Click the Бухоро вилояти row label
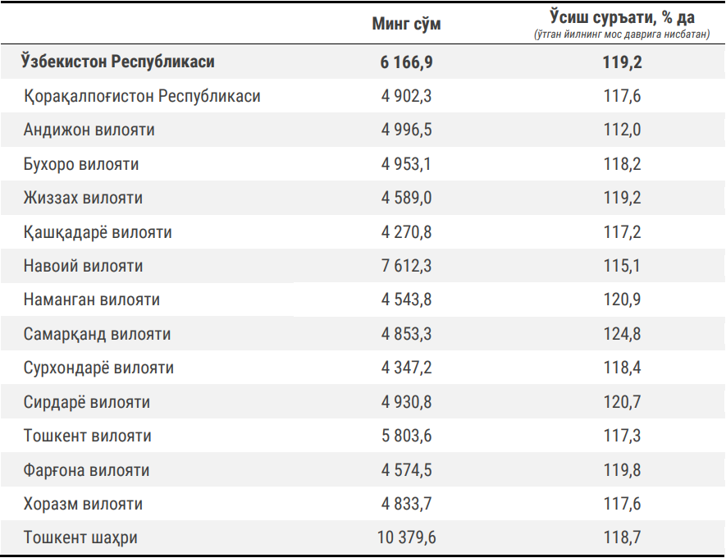 click(x=81, y=164)
